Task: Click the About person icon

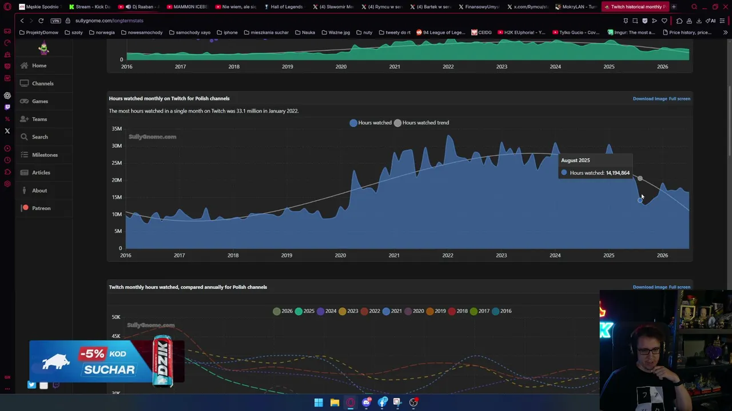Action: click(x=24, y=190)
